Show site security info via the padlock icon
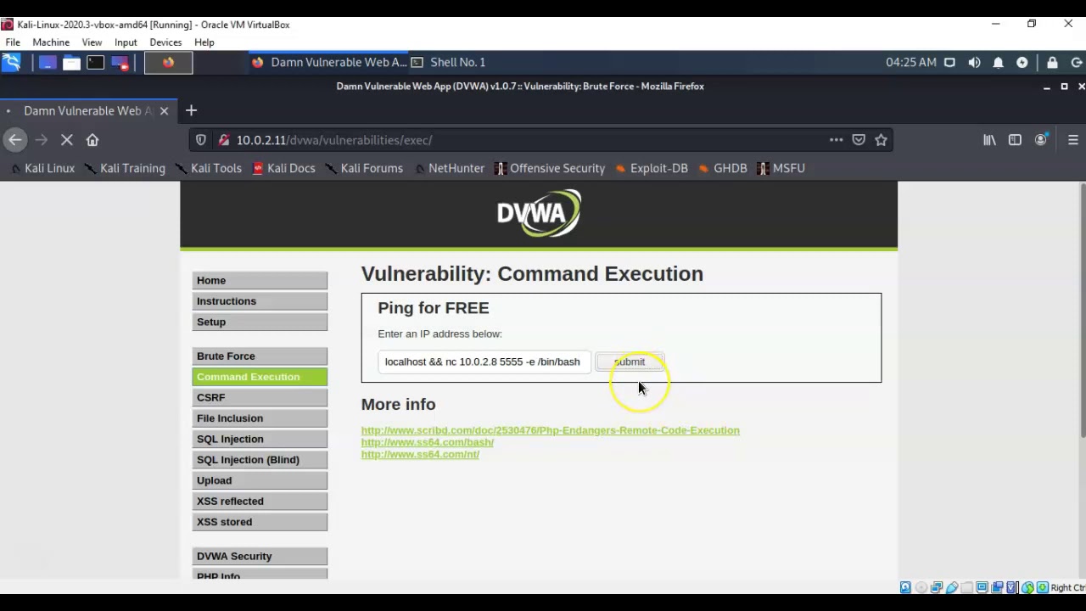 [224, 140]
